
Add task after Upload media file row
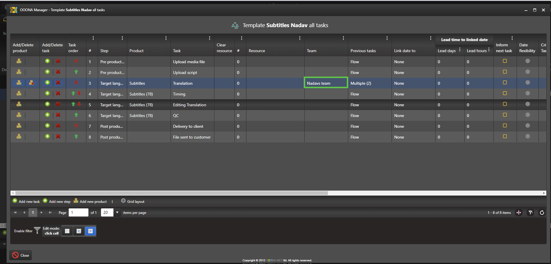click(47, 61)
